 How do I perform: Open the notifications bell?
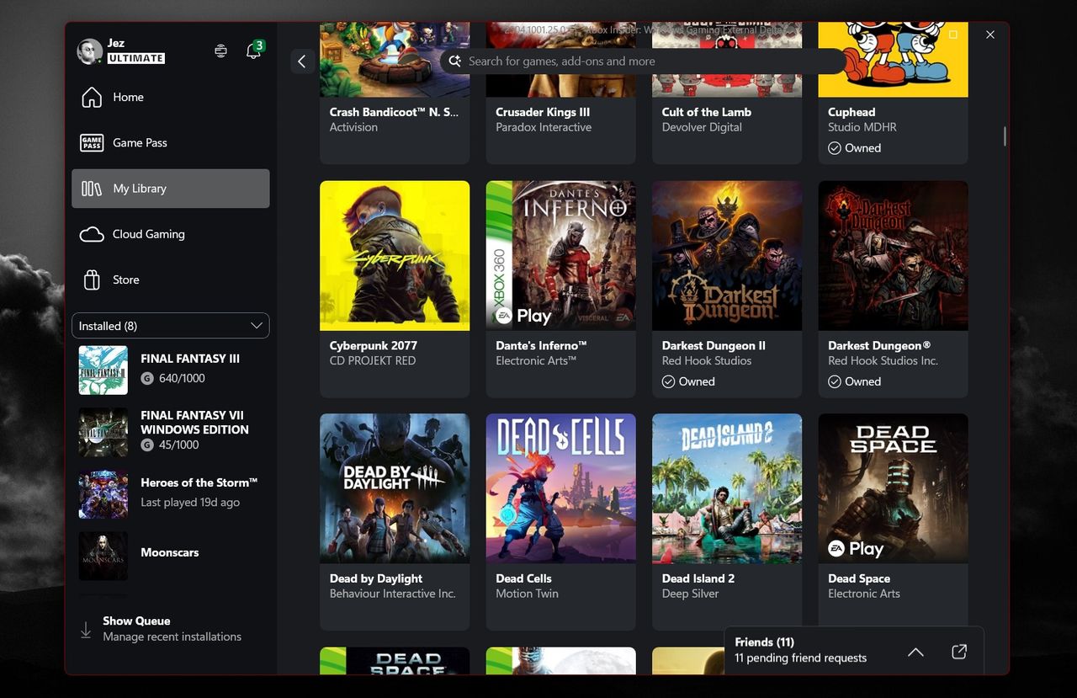253,51
